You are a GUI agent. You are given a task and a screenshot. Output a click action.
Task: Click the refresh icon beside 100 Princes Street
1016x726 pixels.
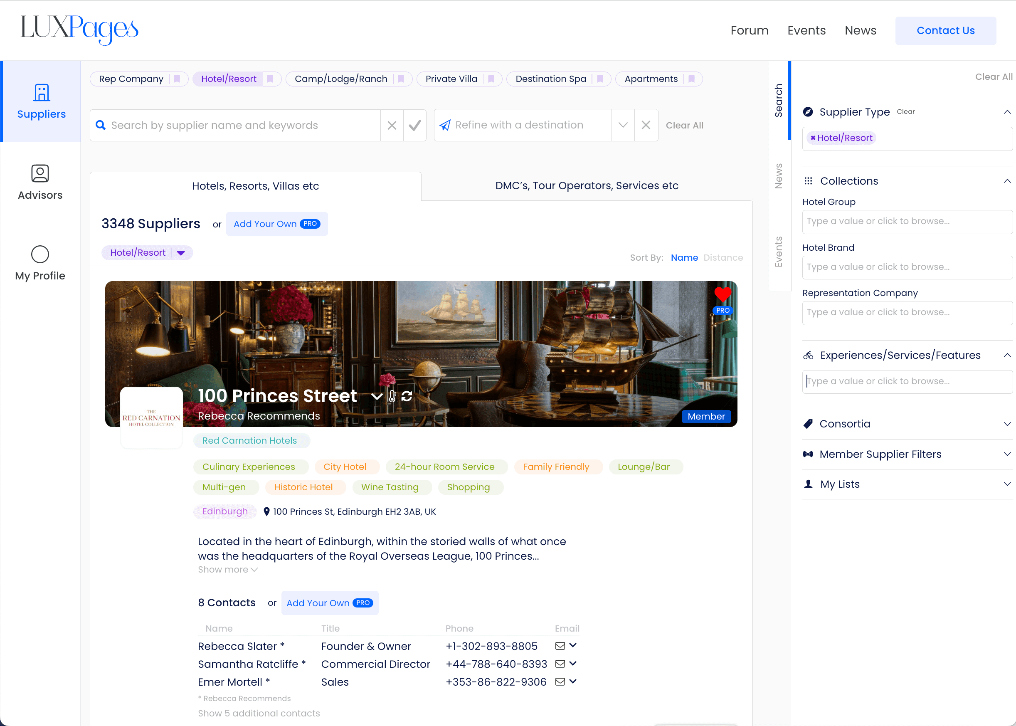407,396
